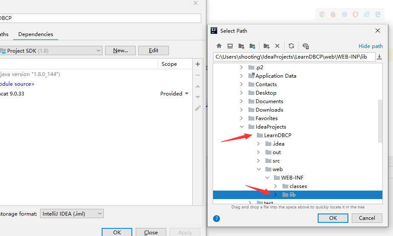393x236 pixels.
Task: Edit dependency pencil icon
Action: [x=198, y=108]
